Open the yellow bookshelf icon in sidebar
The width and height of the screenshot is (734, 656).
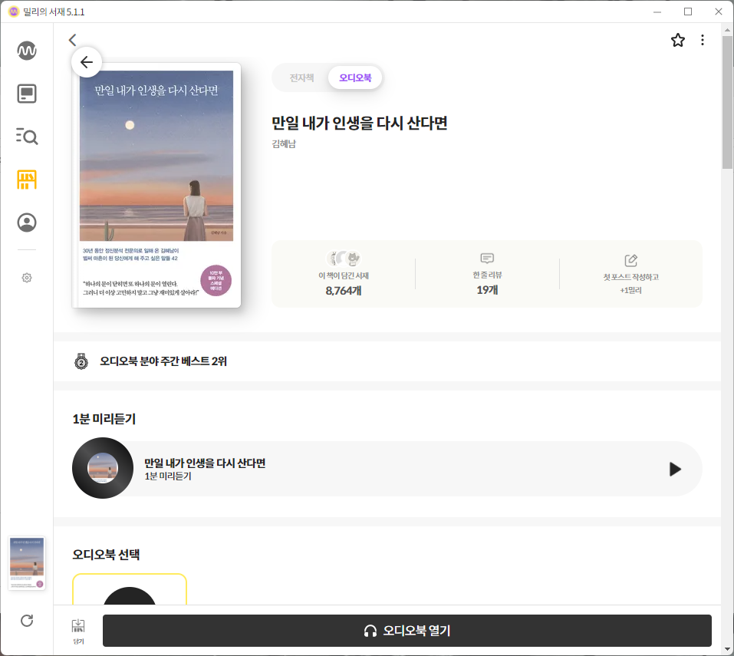point(27,180)
